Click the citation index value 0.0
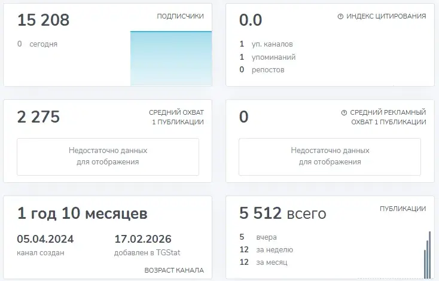The height and width of the screenshot is (281, 439). click(x=251, y=20)
